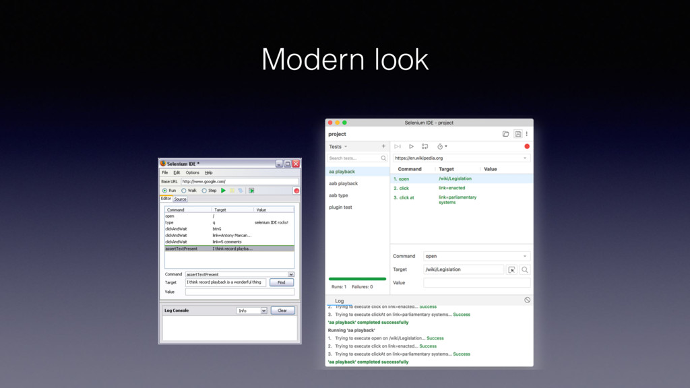Switch to the Editor tab
The height and width of the screenshot is (388, 690).
[x=166, y=199]
